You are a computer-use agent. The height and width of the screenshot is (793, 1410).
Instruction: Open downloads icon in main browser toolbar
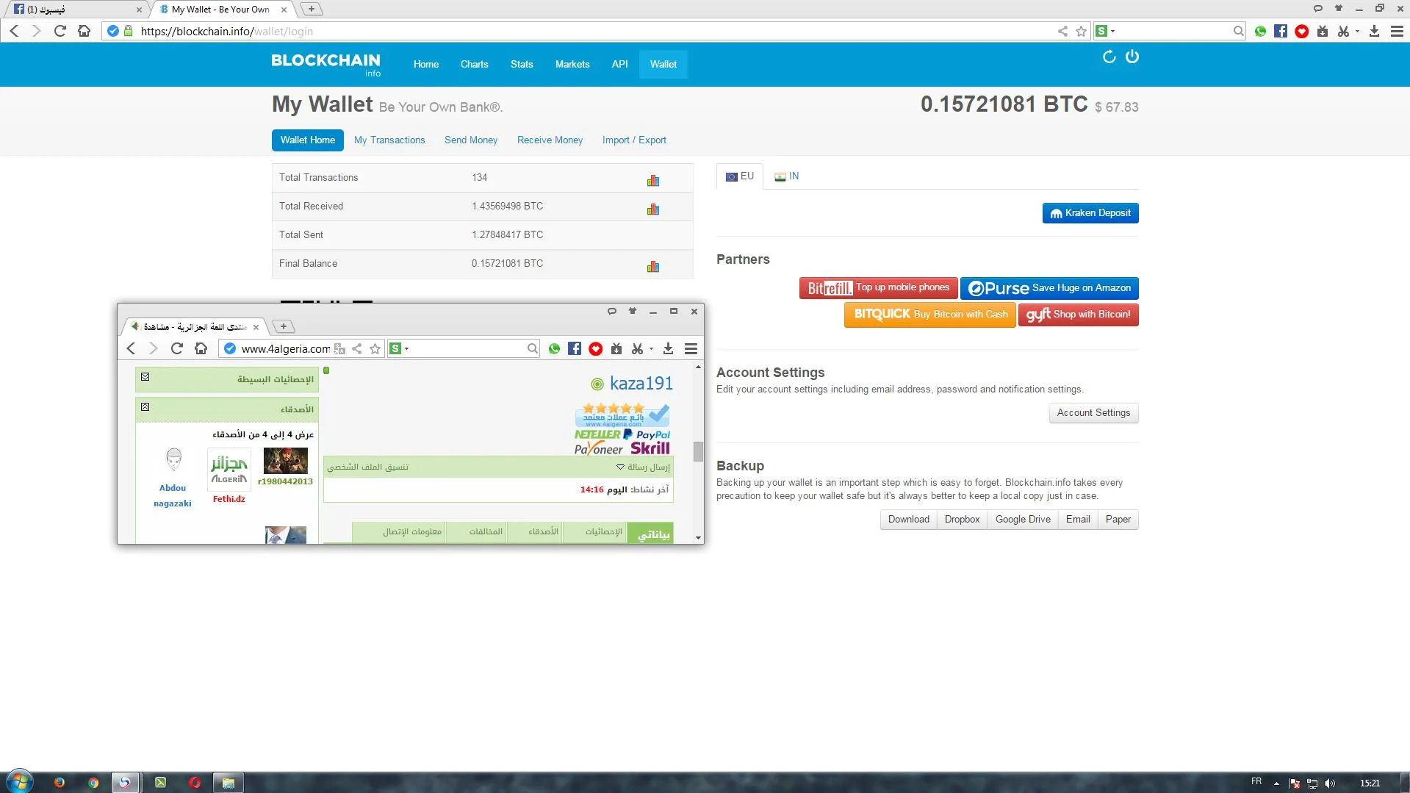coord(1374,32)
